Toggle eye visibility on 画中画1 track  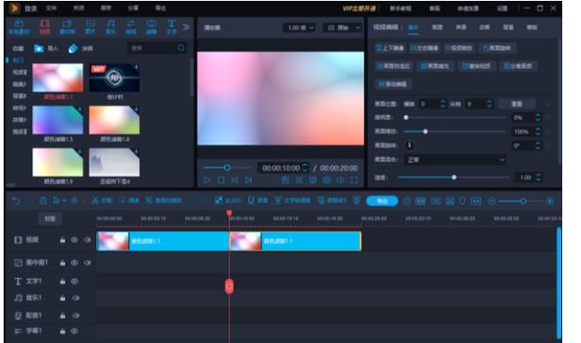[x=75, y=263]
